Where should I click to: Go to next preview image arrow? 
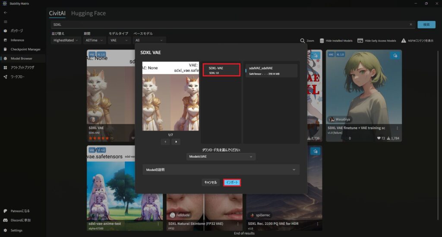(176, 142)
